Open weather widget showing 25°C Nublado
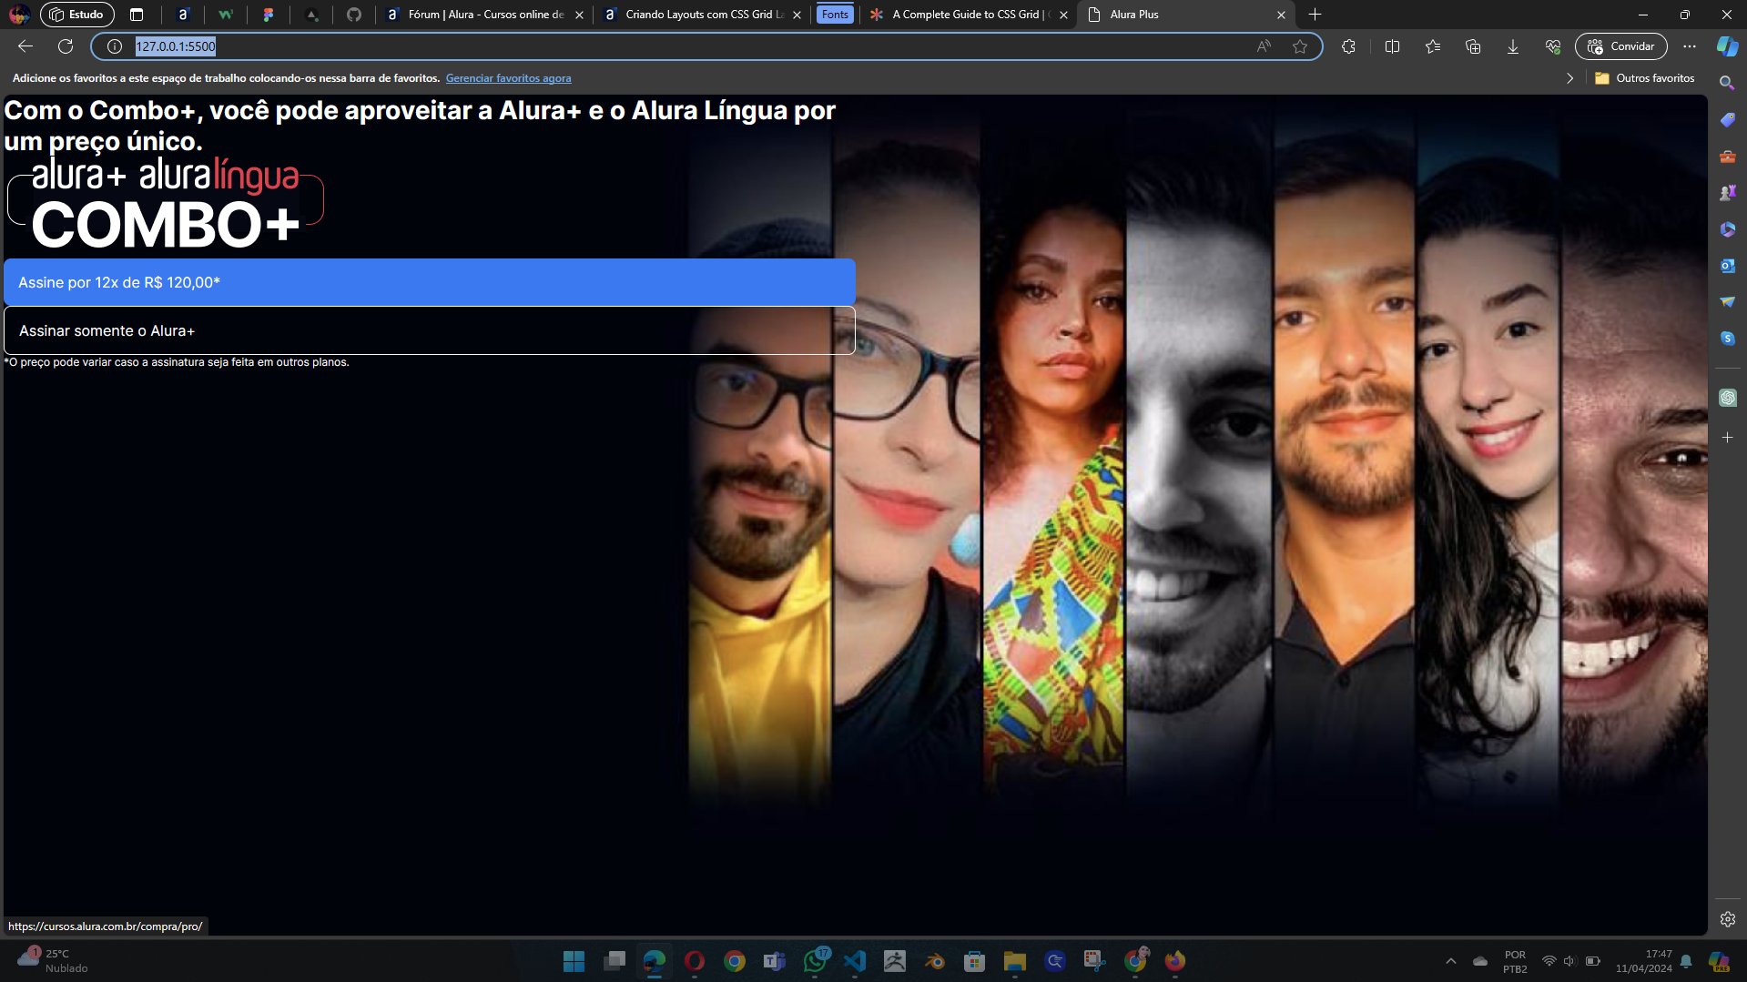 [53, 960]
